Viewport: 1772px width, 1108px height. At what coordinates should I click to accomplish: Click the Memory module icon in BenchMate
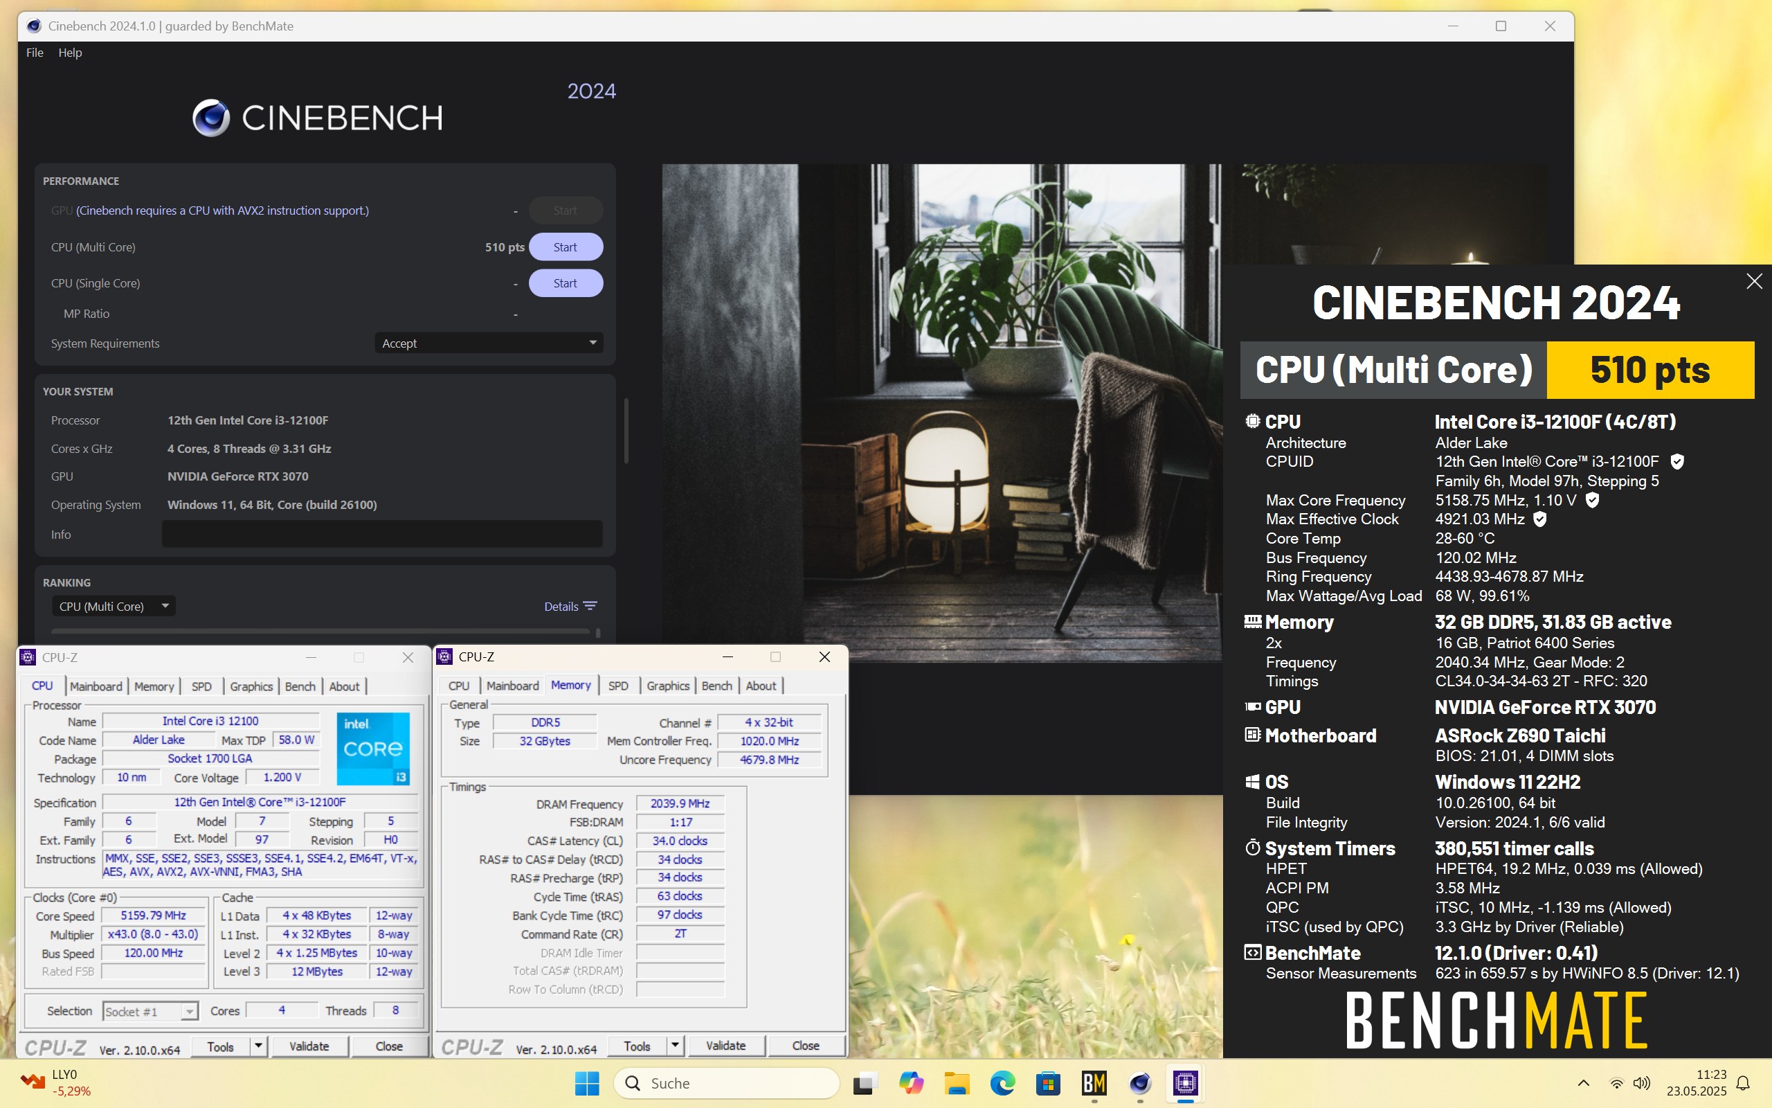[x=1252, y=621]
